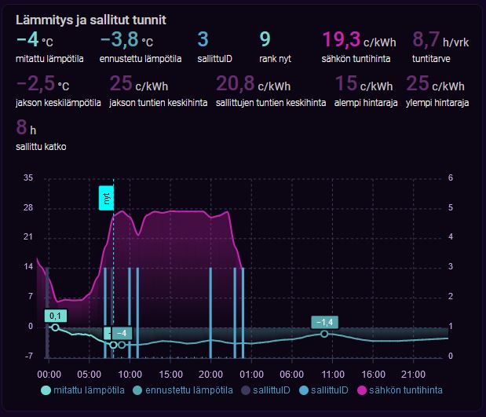The width and height of the screenshot is (486, 417).
Task: Click the 0,1 temperature data label
Action: 56,316
